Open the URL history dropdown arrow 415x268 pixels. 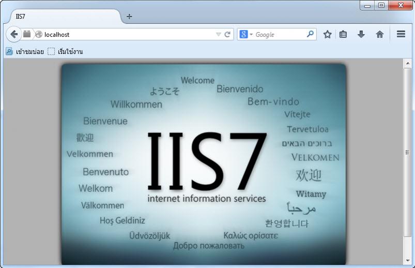218,35
